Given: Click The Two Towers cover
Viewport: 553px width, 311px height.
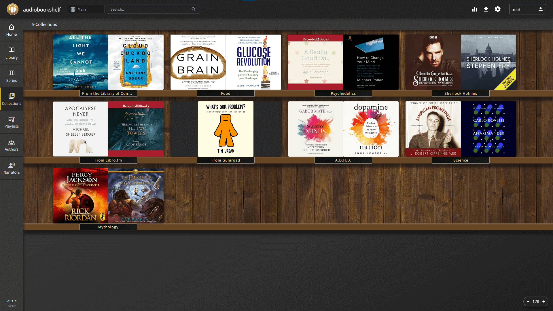Looking at the screenshot, I should pos(136,129).
